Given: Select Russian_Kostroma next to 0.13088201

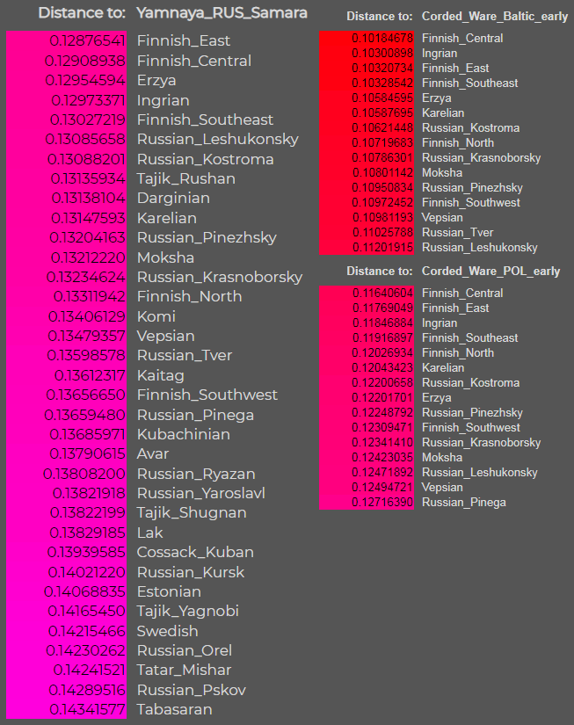Looking at the screenshot, I should (x=206, y=160).
